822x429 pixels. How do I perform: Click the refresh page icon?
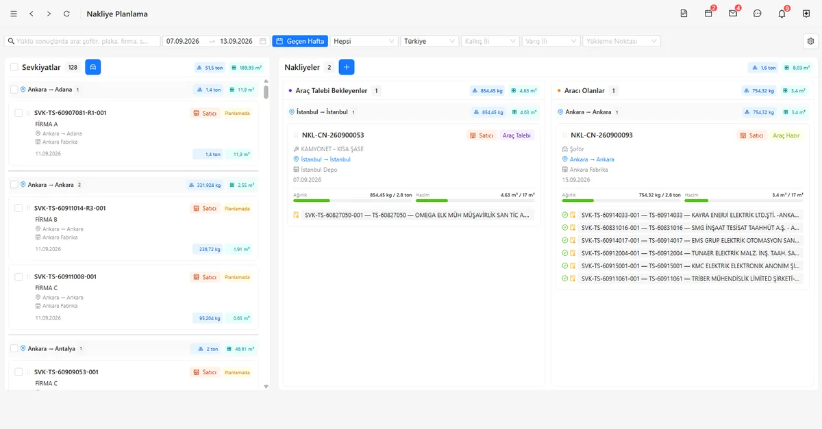[x=66, y=14]
